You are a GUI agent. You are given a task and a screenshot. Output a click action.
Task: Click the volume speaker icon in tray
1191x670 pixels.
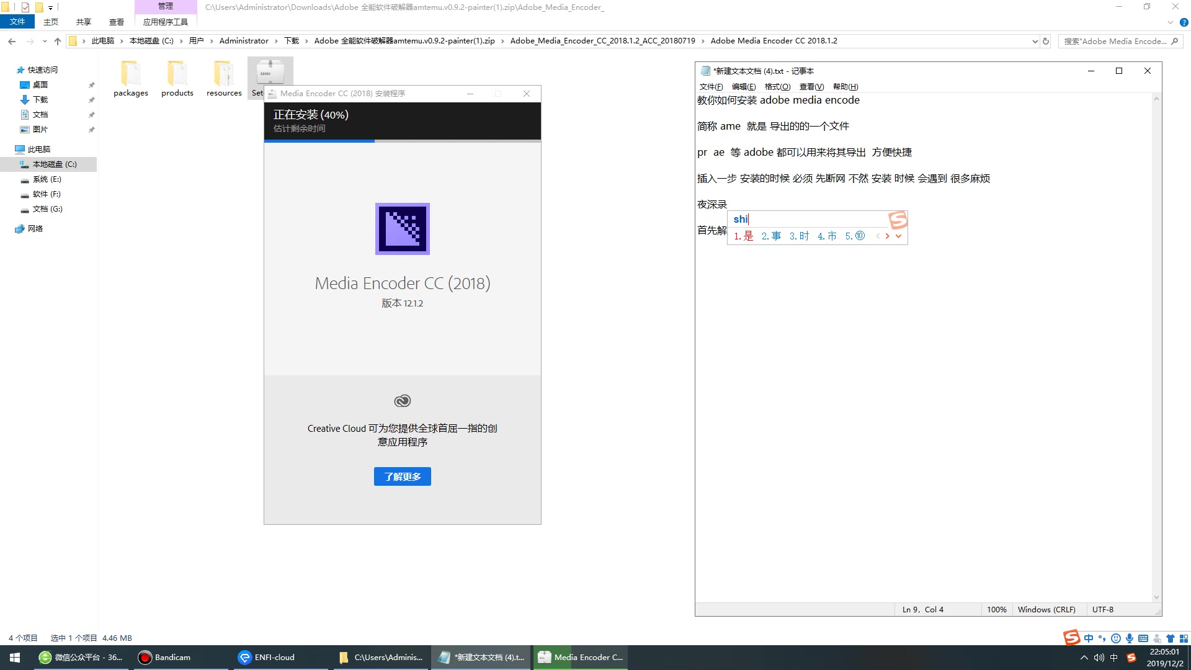[1099, 658]
